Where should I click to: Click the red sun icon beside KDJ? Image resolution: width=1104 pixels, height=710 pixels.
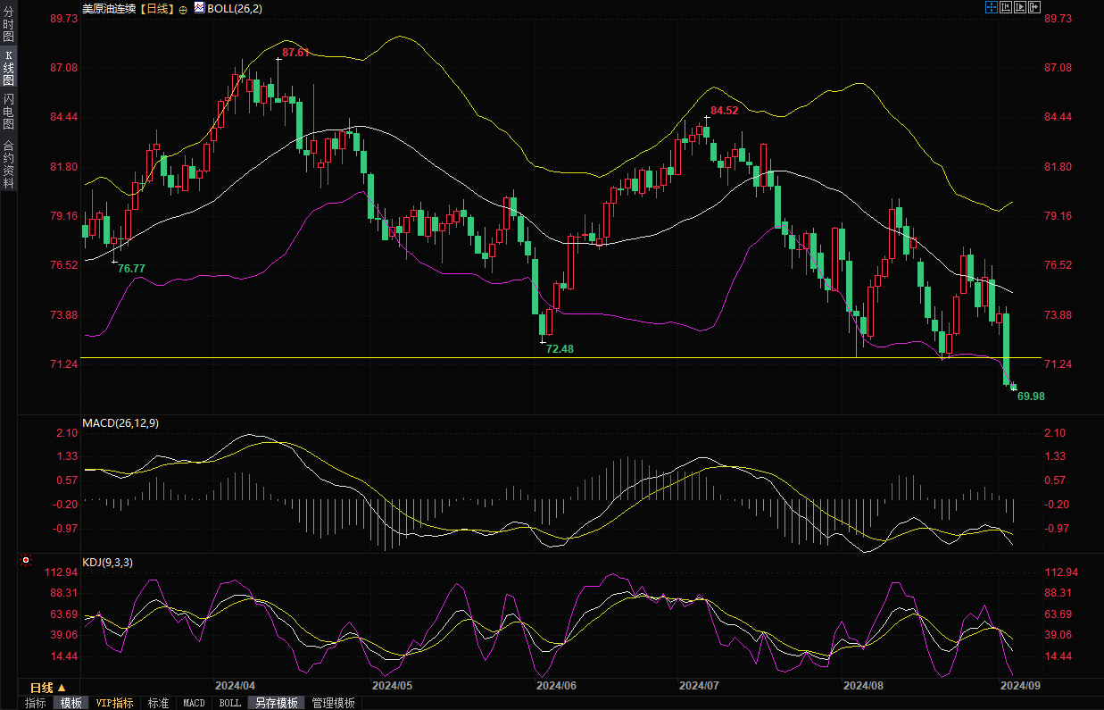(x=26, y=561)
